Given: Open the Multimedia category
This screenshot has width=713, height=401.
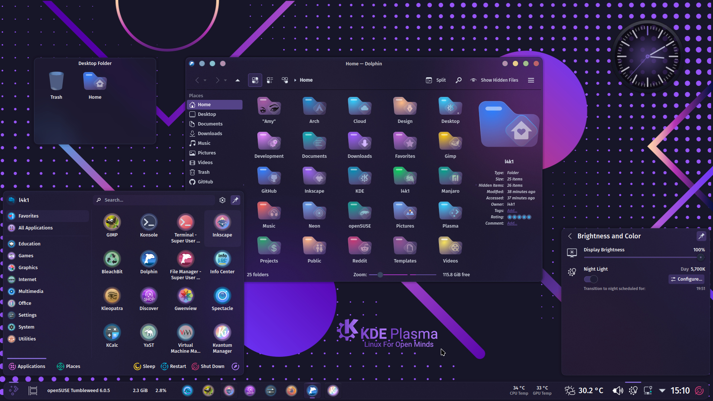Looking at the screenshot, I should coord(48,291).
